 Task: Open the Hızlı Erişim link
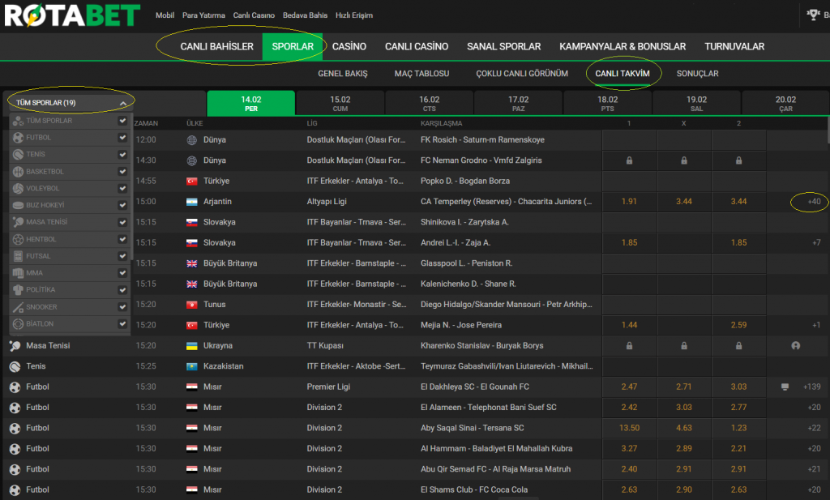click(x=353, y=15)
